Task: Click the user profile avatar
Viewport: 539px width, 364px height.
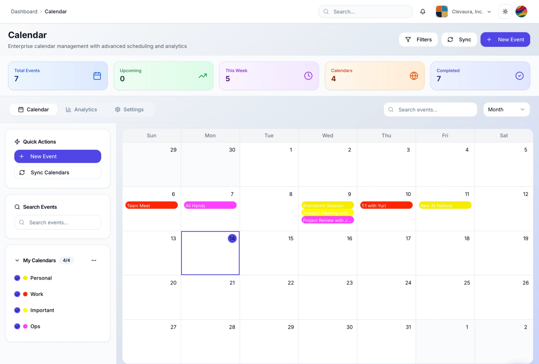Action: click(x=521, y=11)
